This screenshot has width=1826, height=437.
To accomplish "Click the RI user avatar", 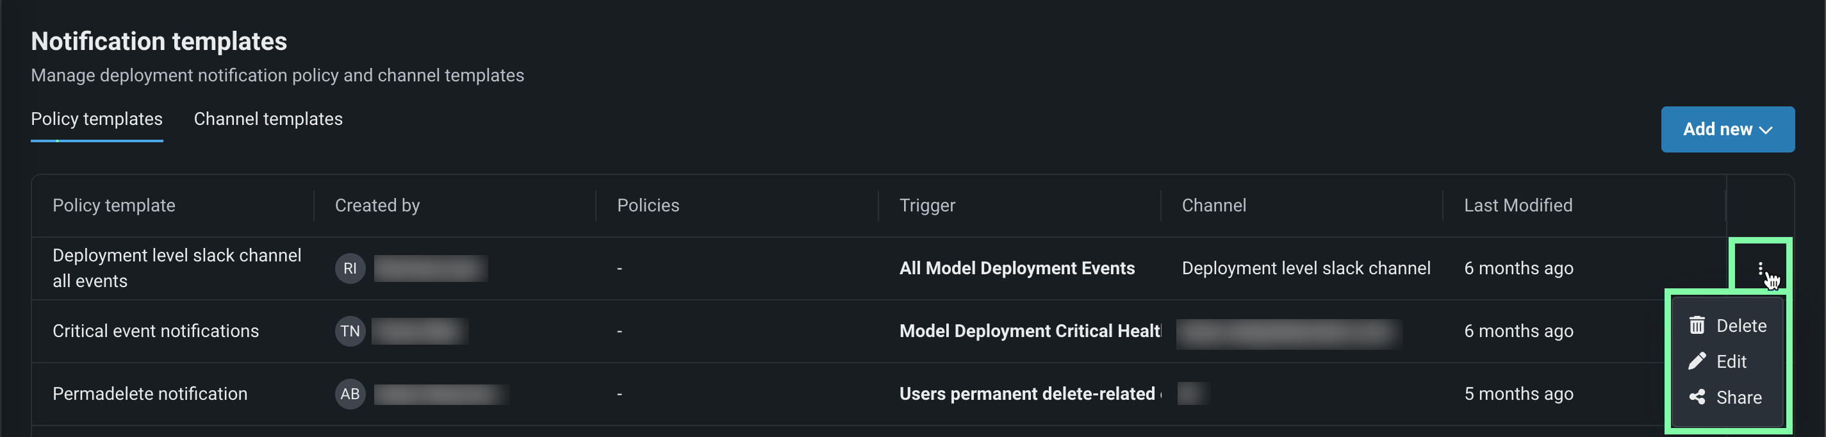I will [x=350, y=268].
